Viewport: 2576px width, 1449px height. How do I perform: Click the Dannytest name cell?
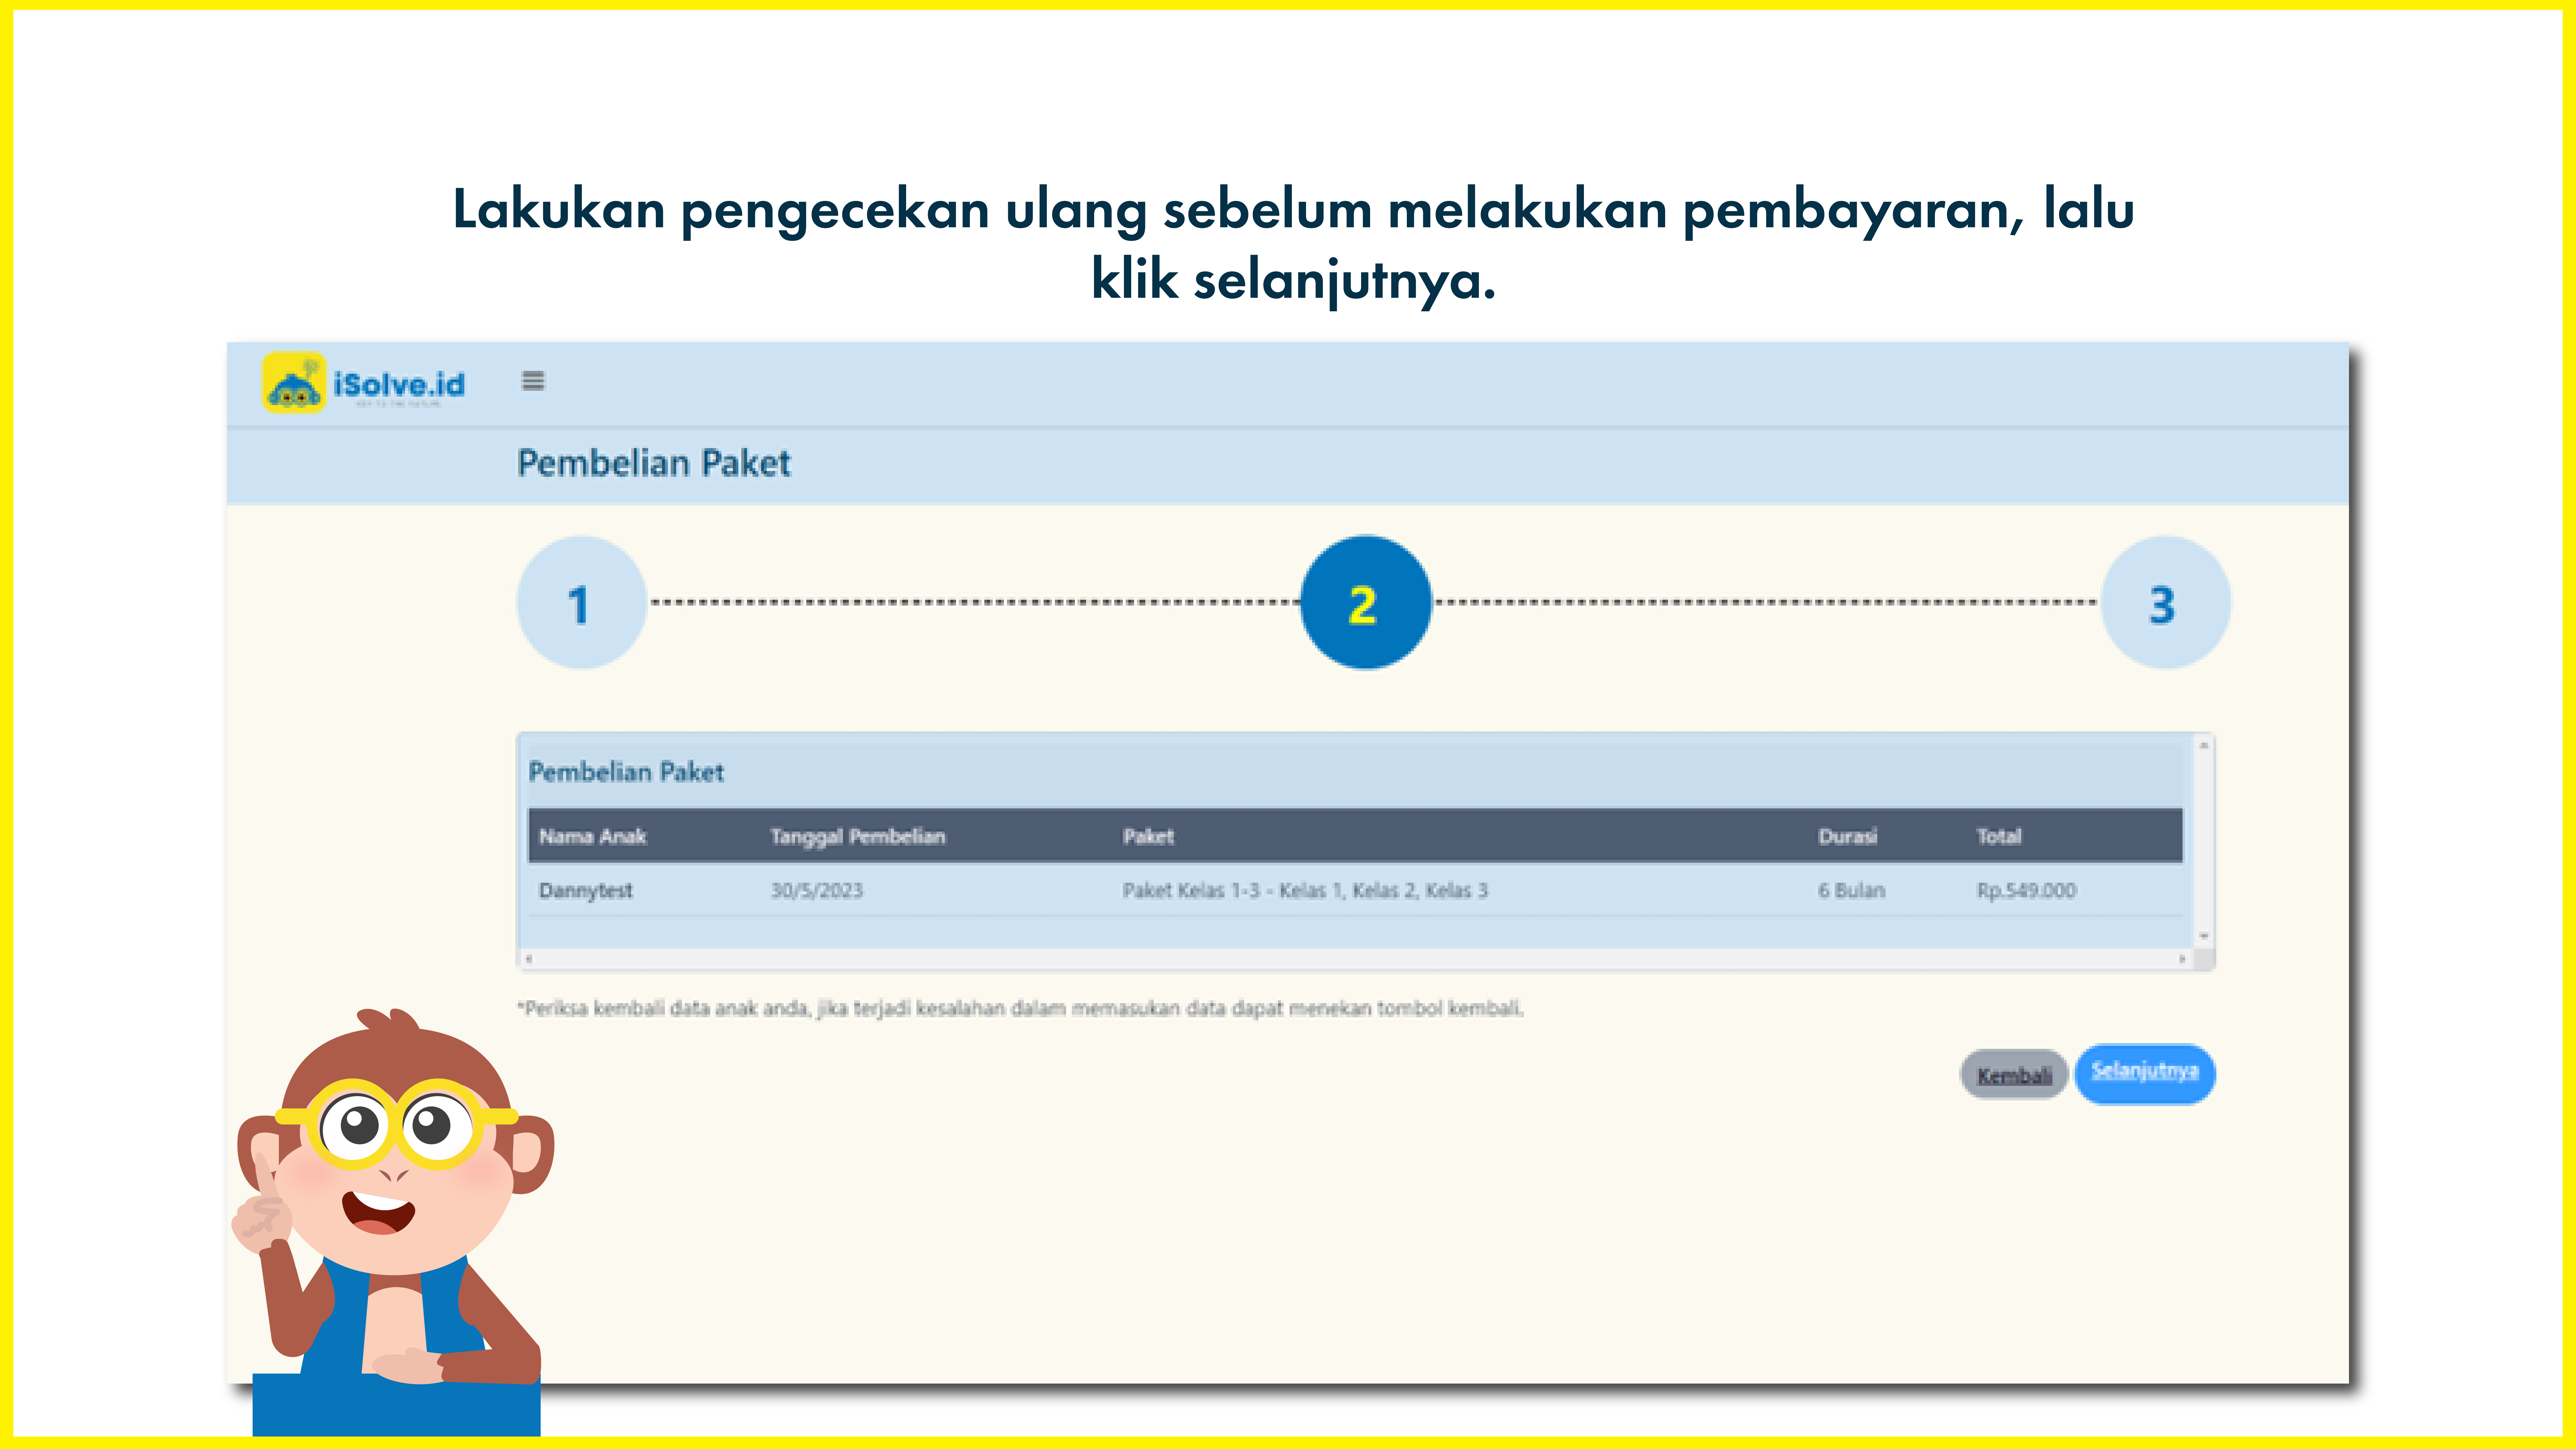[x=586, y=891]
